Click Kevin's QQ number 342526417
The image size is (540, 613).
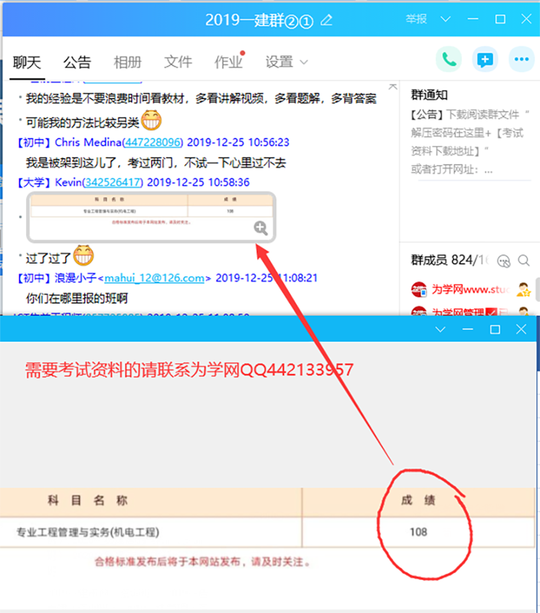pos(112,182)
